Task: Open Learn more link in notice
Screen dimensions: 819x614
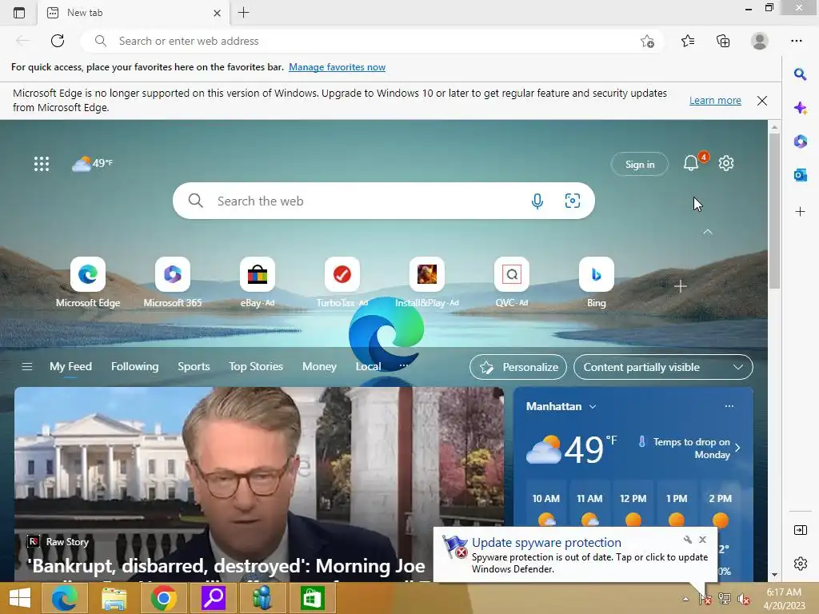Action: 715,100
